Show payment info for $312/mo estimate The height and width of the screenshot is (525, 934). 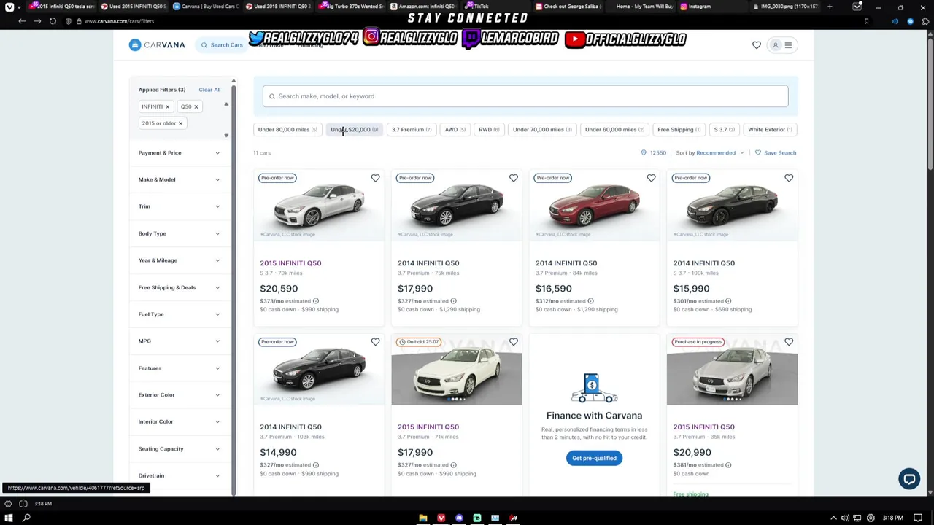[x=590, y=301]
